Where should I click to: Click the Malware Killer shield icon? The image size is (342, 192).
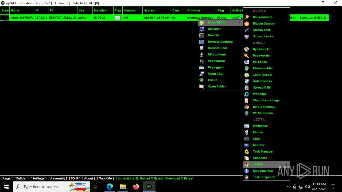(x=247, y=68)
